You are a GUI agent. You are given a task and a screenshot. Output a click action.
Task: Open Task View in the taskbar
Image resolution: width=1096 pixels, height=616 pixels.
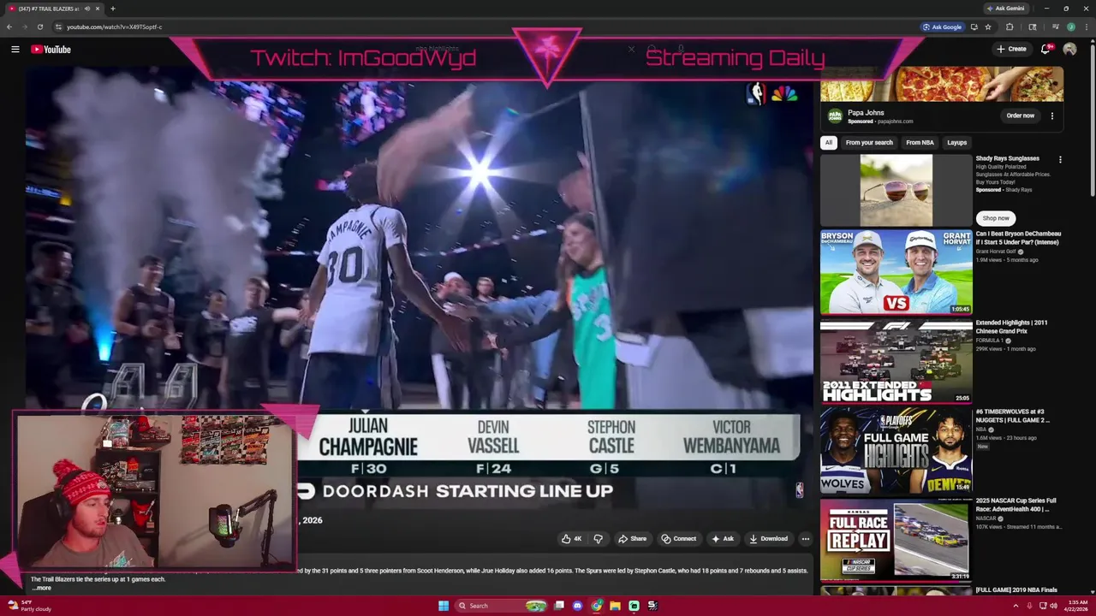(x=559, y=606)
